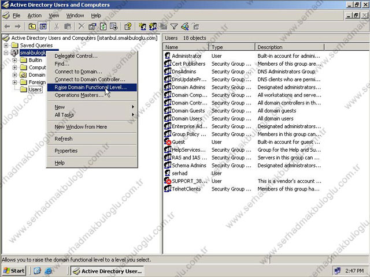Click Add to group toolbar icon
Viewport: 370px width, 277px height.
(195, 27)
